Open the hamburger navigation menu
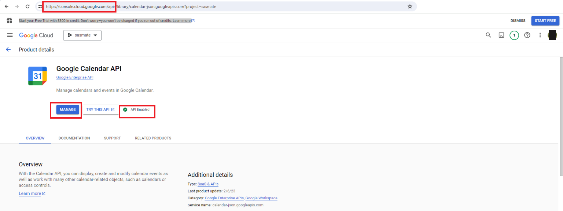The image size is (563, 211). 10,35
